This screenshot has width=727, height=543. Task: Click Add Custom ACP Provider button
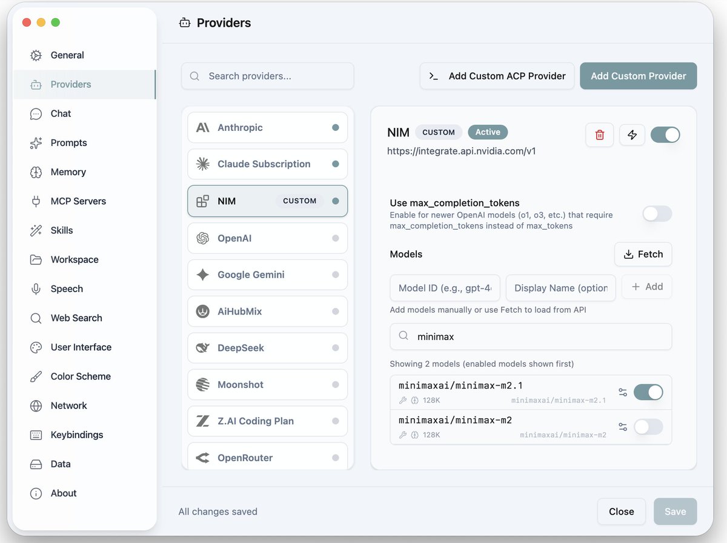pyautogui.click(x=497, y=76)
